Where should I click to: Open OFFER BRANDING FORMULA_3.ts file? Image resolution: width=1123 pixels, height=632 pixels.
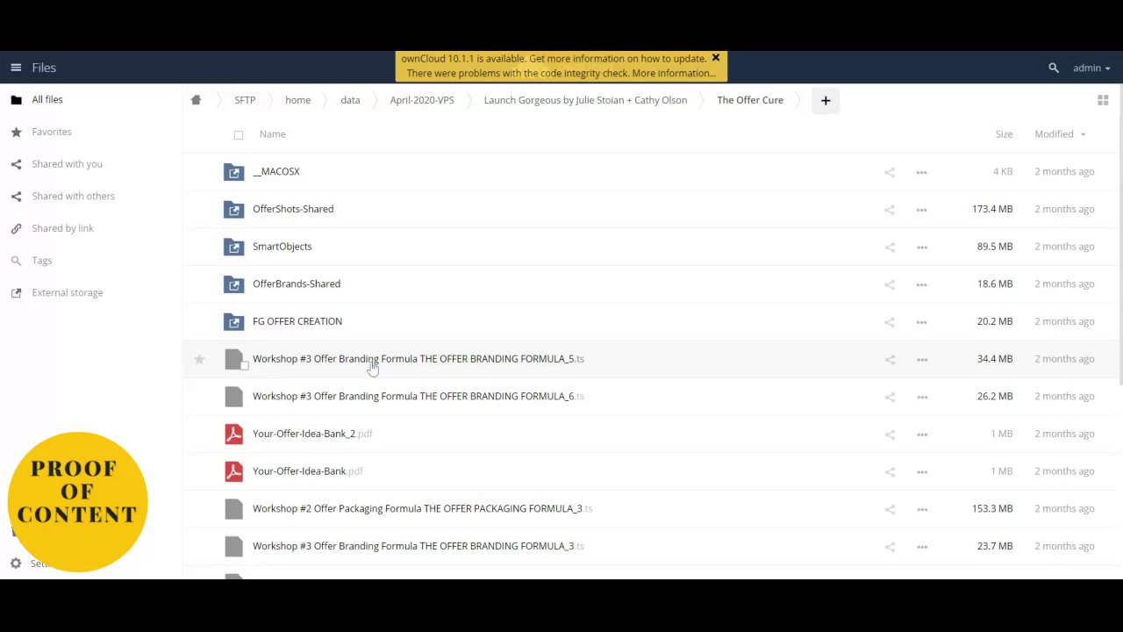pyautogui.click(x=418, y=546)
